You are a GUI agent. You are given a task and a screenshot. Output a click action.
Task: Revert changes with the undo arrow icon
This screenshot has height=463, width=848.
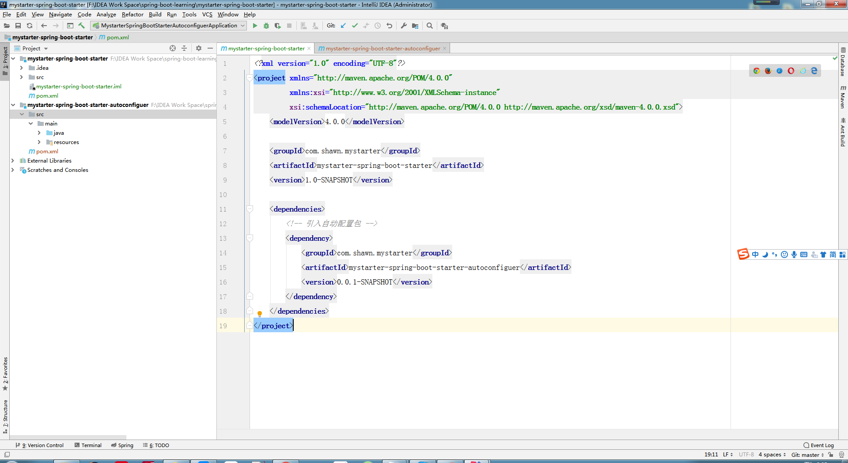tap(389, 26)
